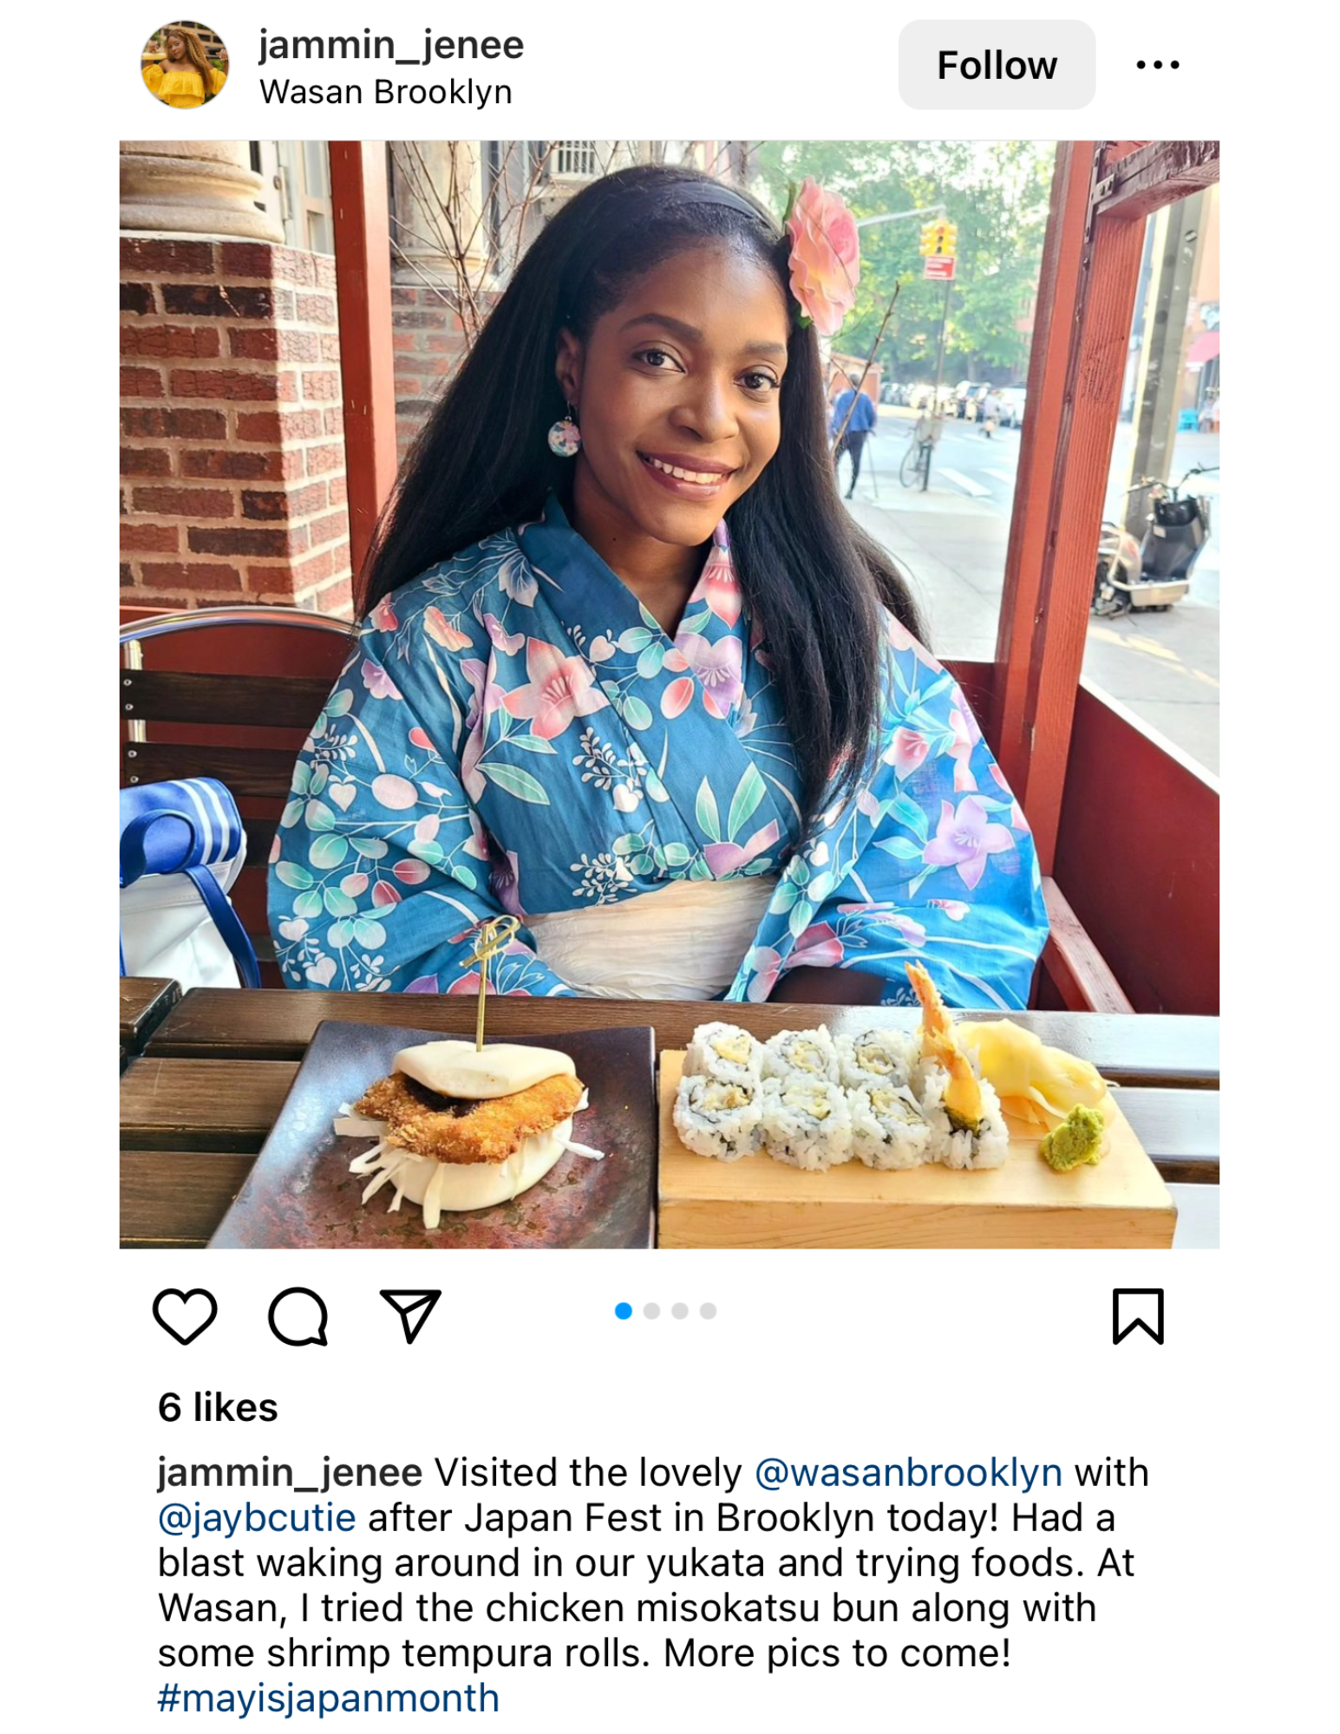Share post using paper plane icon
Viewport: 1340px width, 1734px height.
(x=410, y=1316)
